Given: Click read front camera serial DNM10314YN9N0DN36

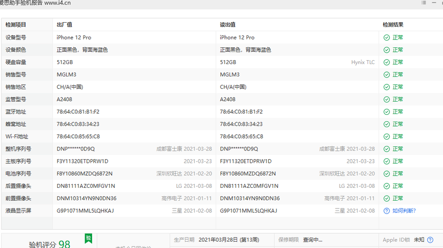Looking at the screenshot, I should click(x=250, y=198).
